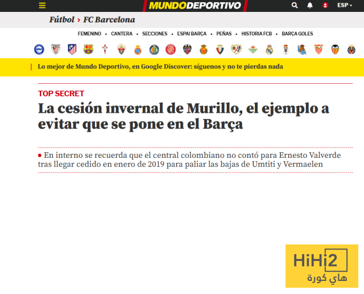Viewport: 364px width, 294px height.
Task: Select the FC Barcelona crest icon
Action: (x=88, y=49)
